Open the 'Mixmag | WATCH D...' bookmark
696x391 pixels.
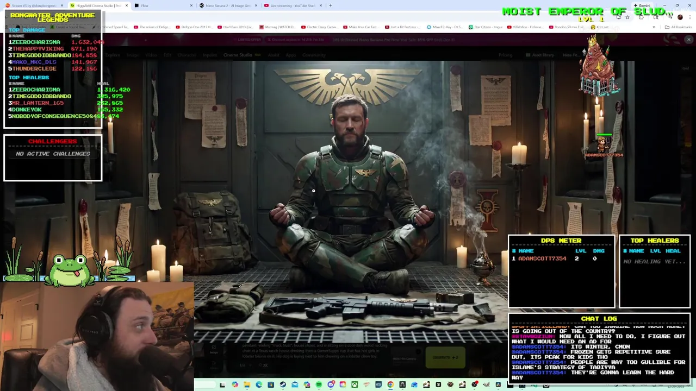(277, 27)
